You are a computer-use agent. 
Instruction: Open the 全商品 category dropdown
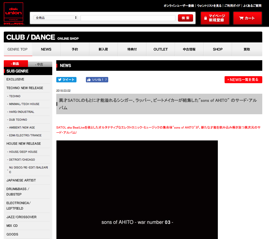click(x=55, y=18)
